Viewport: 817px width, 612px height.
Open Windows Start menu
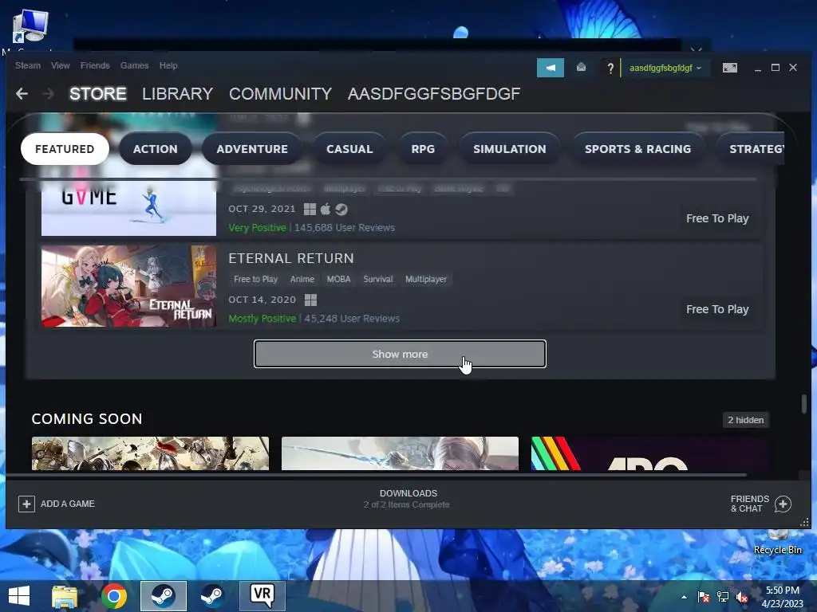click(x=19, y=596)
